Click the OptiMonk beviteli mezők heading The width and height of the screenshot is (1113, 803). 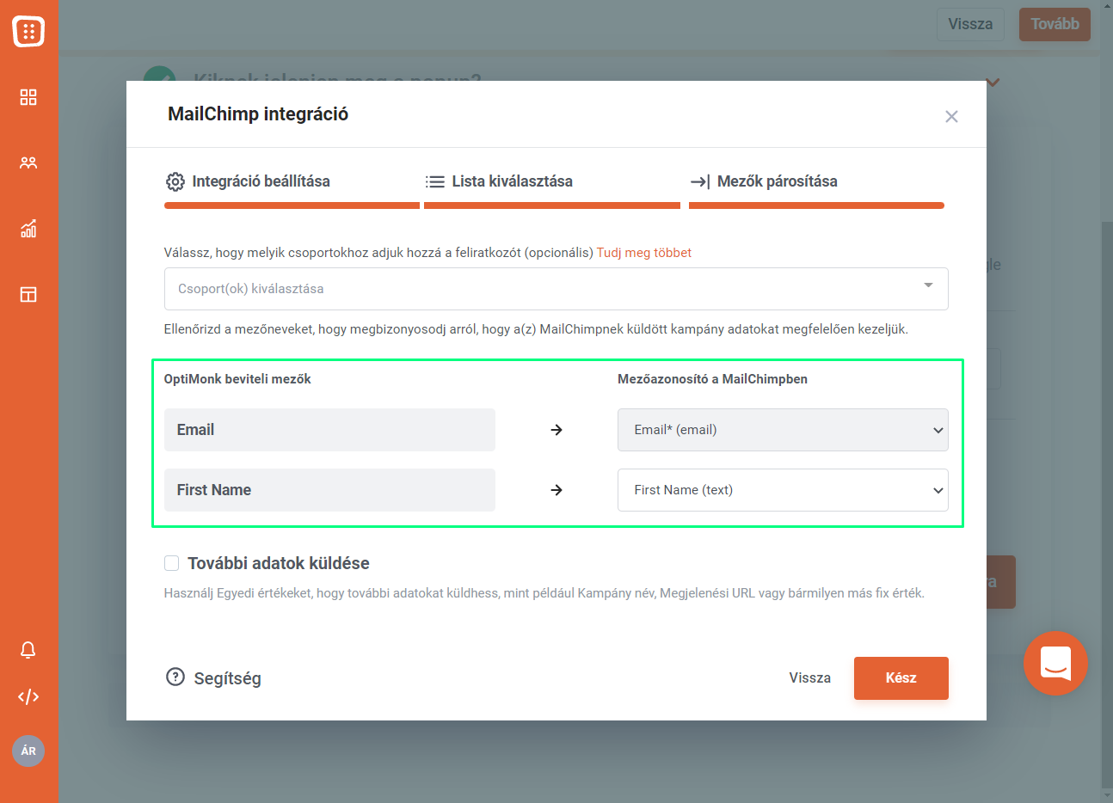coord(237,379)
